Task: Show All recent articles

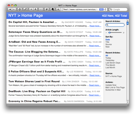Action: click(x=107, y=56)
